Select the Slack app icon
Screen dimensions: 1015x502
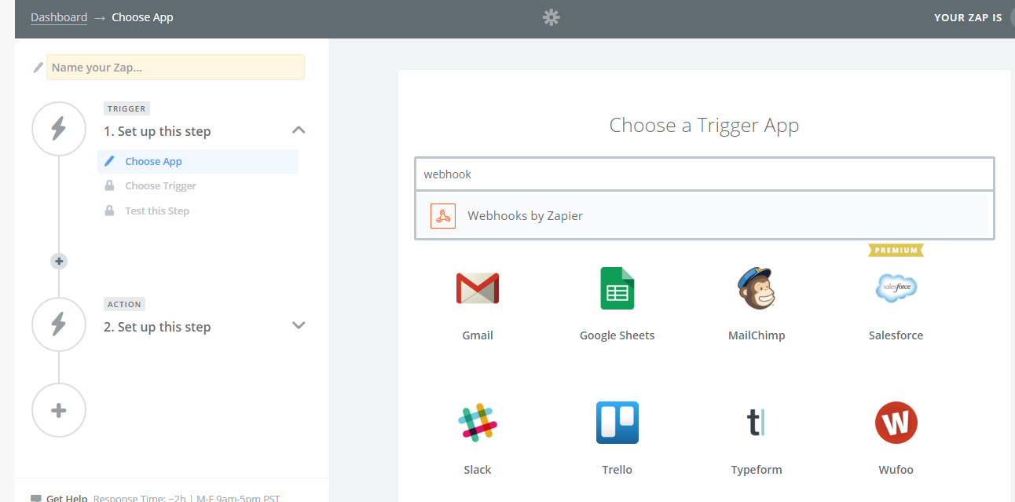point(478,423)
